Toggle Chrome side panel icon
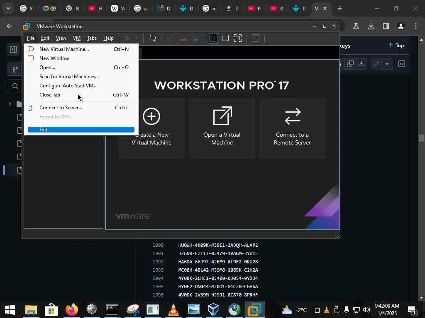 (x=386, y=26)
